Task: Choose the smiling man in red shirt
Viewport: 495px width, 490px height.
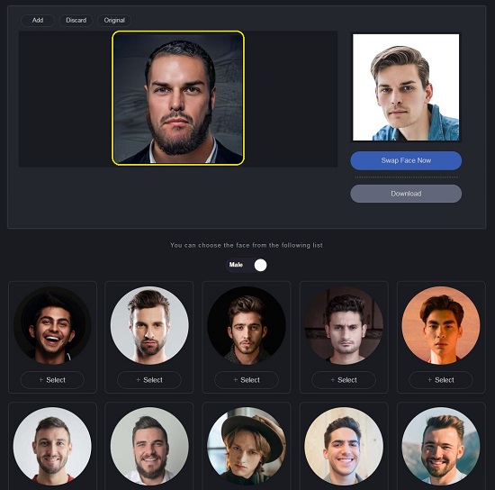Action: pyautogui.click(x=52, y=446)
